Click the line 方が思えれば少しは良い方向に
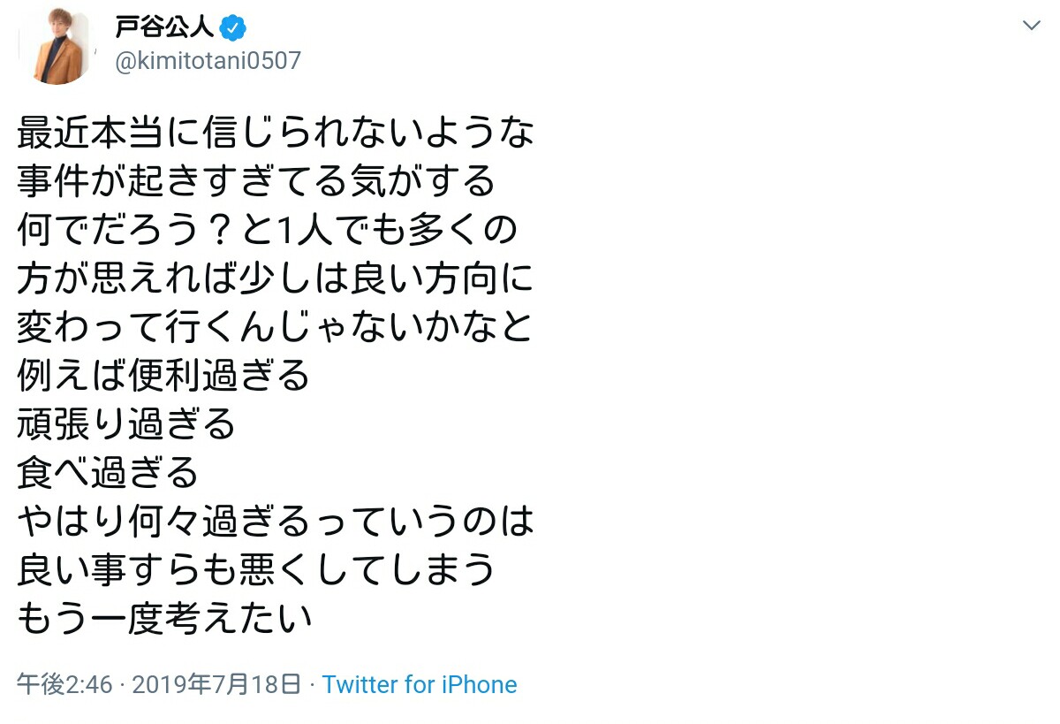This screenshot has width=1060, height=724. [x=276, y=279]
